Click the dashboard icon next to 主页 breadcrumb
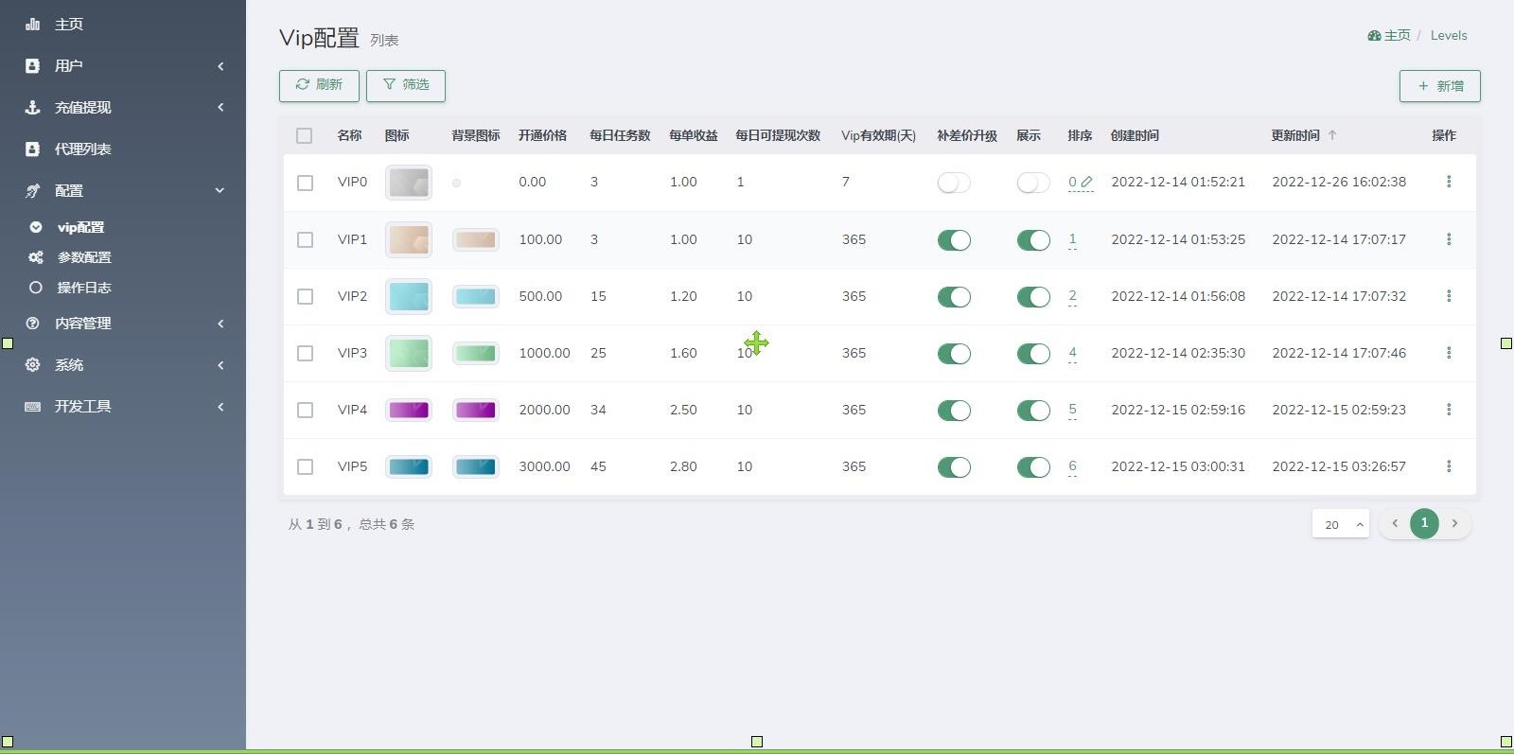Viewport: 1514px width, 754px height. point(1374,36)
